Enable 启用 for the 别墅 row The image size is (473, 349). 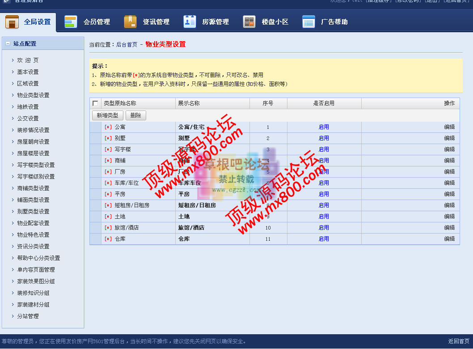click(x=323, y=138)
